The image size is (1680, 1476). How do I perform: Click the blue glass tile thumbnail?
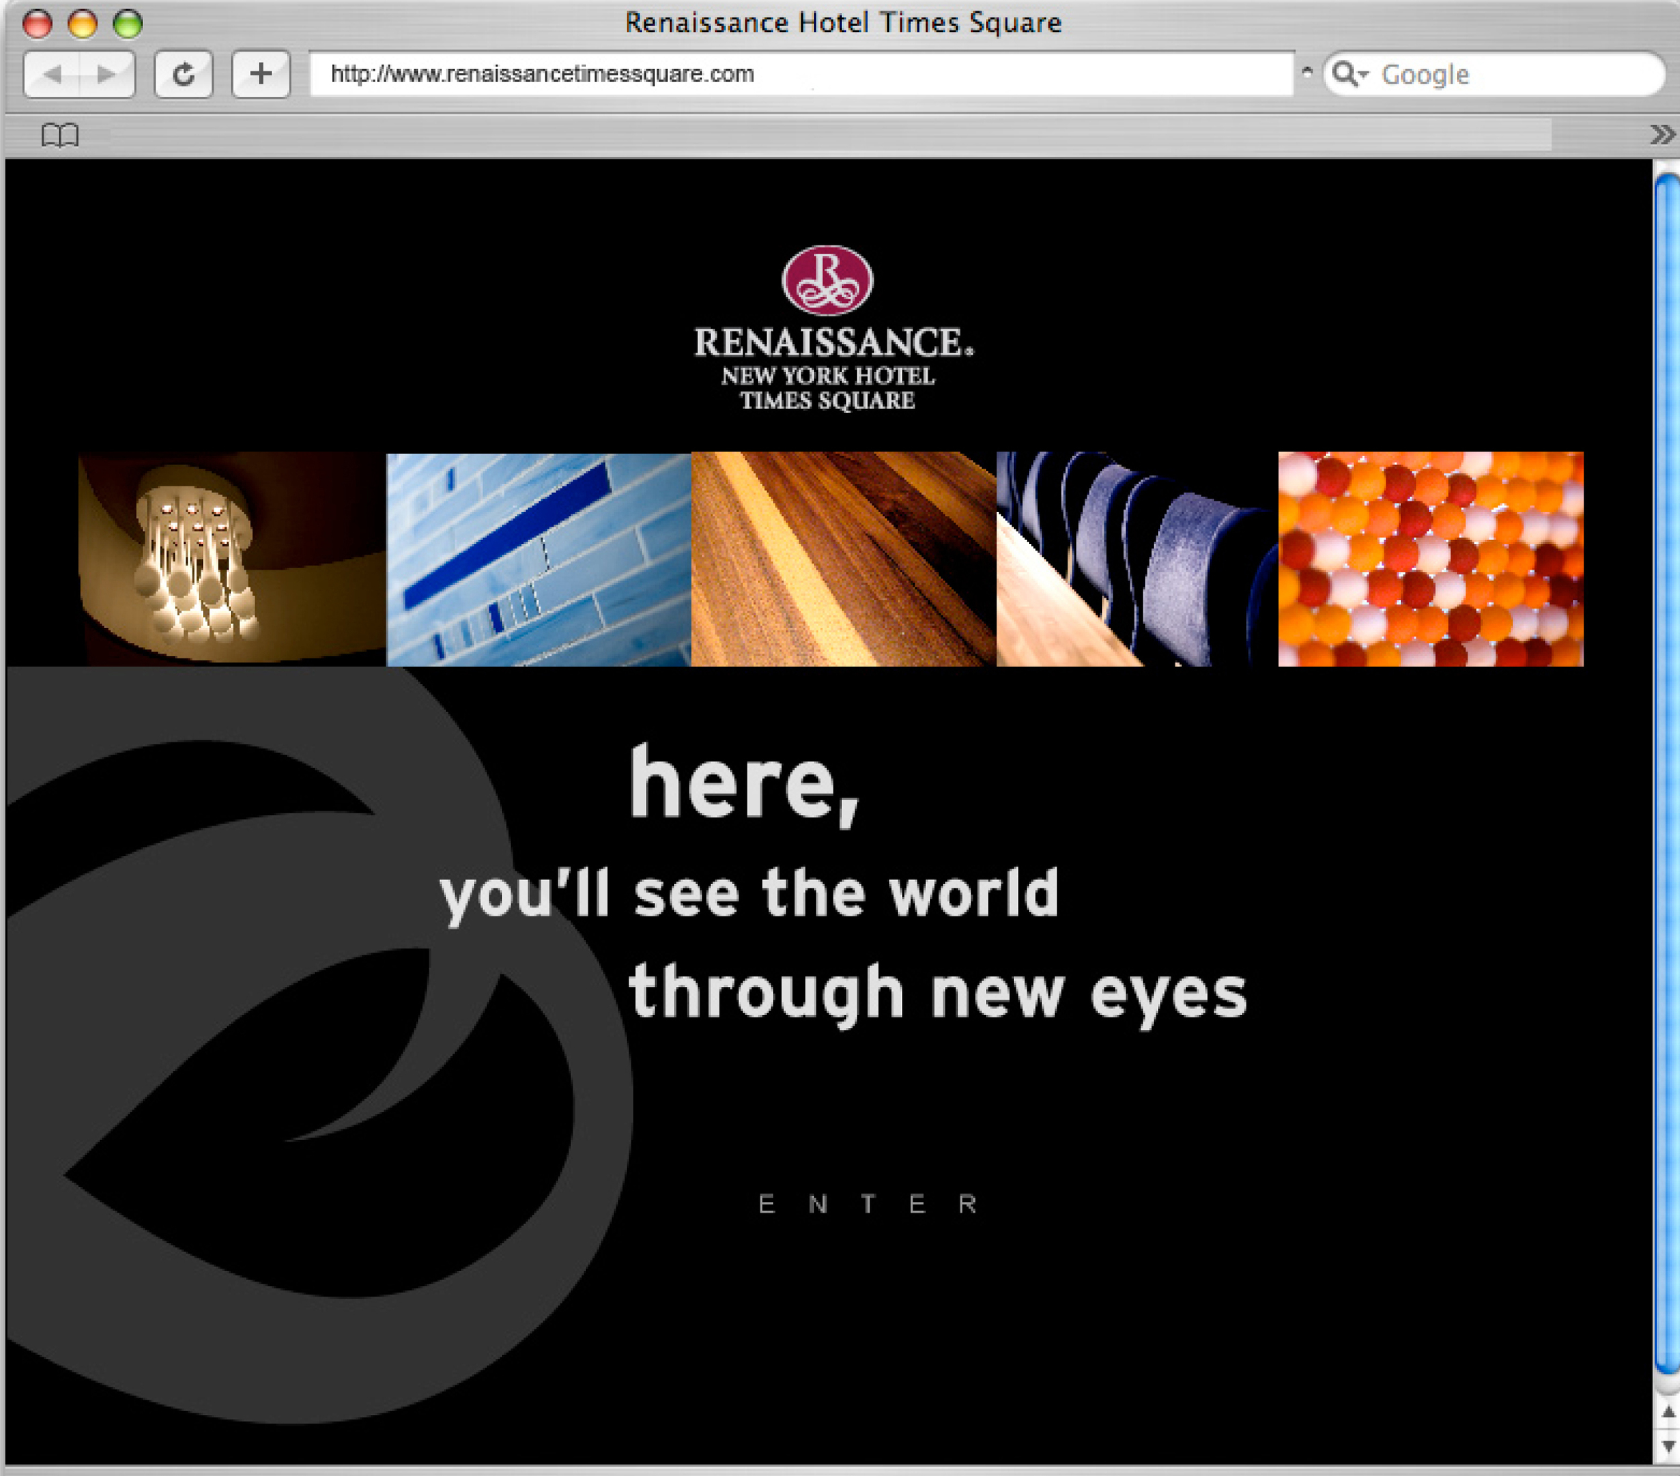pyautogui.click(x=539, y=560)
